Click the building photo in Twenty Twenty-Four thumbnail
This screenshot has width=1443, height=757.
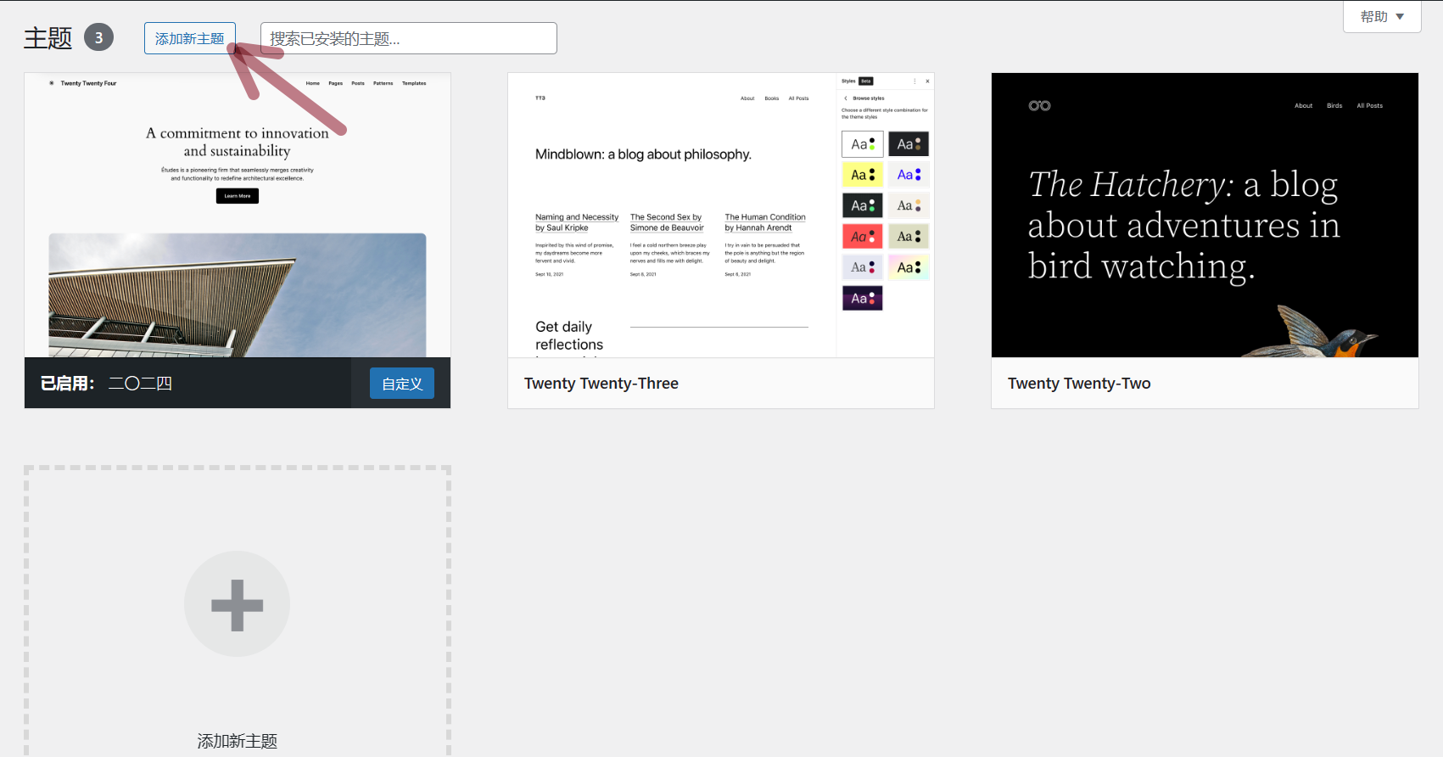(x=238, y=294)
